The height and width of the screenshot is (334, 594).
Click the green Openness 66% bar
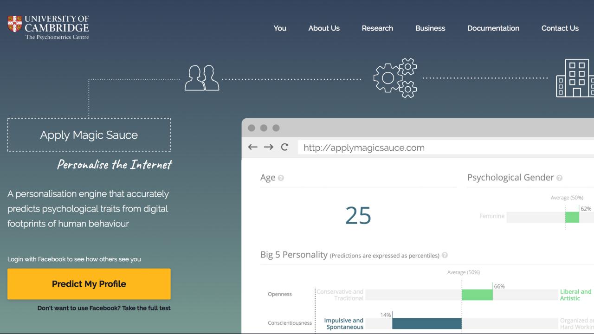coord(477,295)
